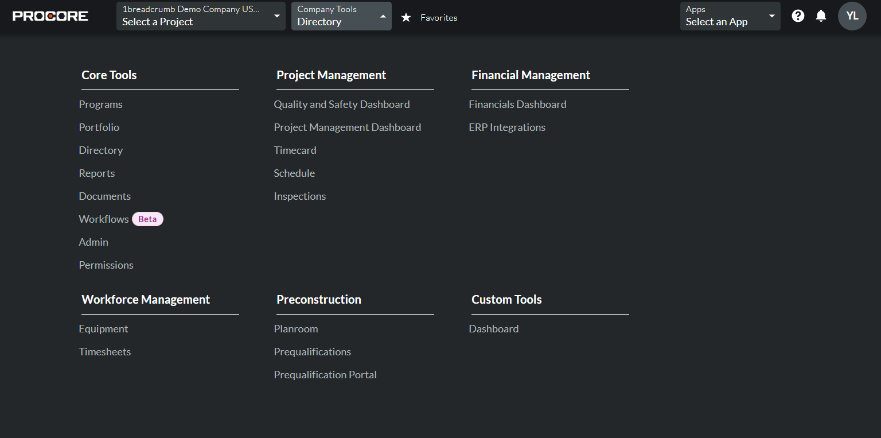
Task: Open the Planroom tool
Action: click(x=296, y=328)
